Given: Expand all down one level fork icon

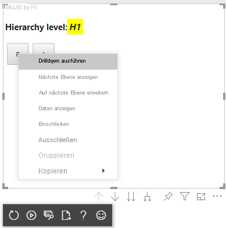Looking at the screenshot, I should click(x=147, y=197).
